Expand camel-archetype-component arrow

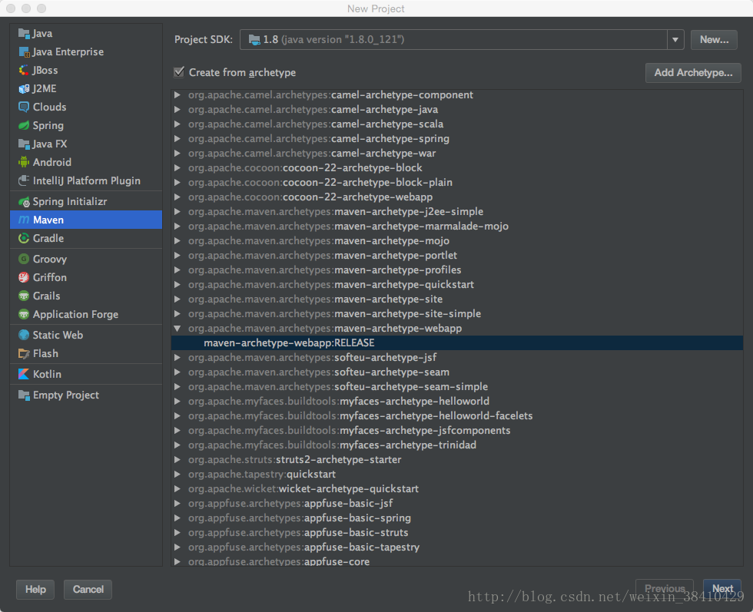[x=177, y=95]
